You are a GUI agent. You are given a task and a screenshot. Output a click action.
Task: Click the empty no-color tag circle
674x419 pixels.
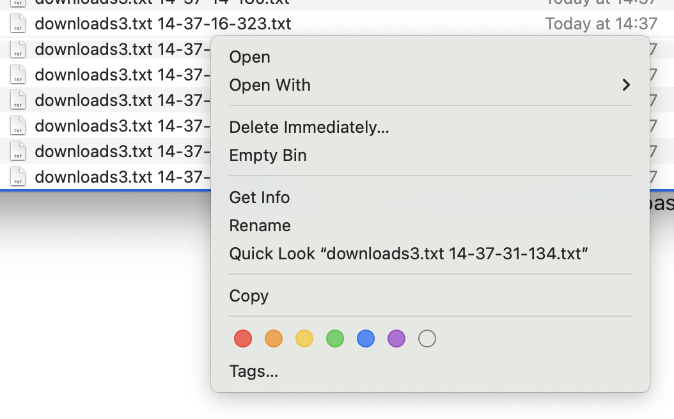(x=427, y=339)
